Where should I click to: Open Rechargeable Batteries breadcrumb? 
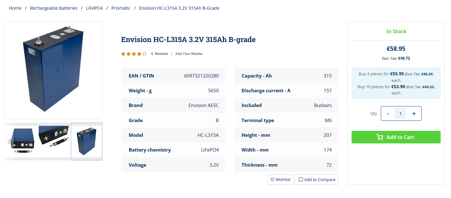[x=54, y=8]
